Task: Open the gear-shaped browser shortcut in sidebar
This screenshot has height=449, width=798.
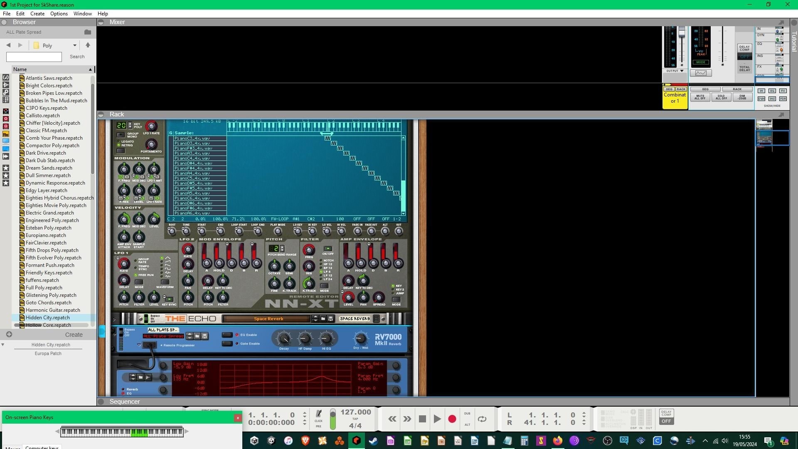Action: point(6,92)
